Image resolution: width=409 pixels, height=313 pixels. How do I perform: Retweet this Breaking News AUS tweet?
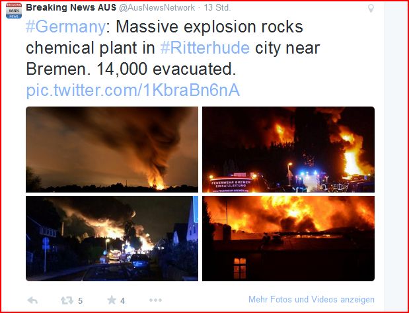pos(67,300)
